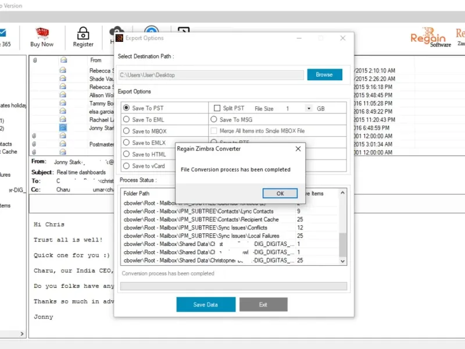Click the mail icon of Rachael row
The height and width of the screenshot is (349, 465).
[63, 119]
